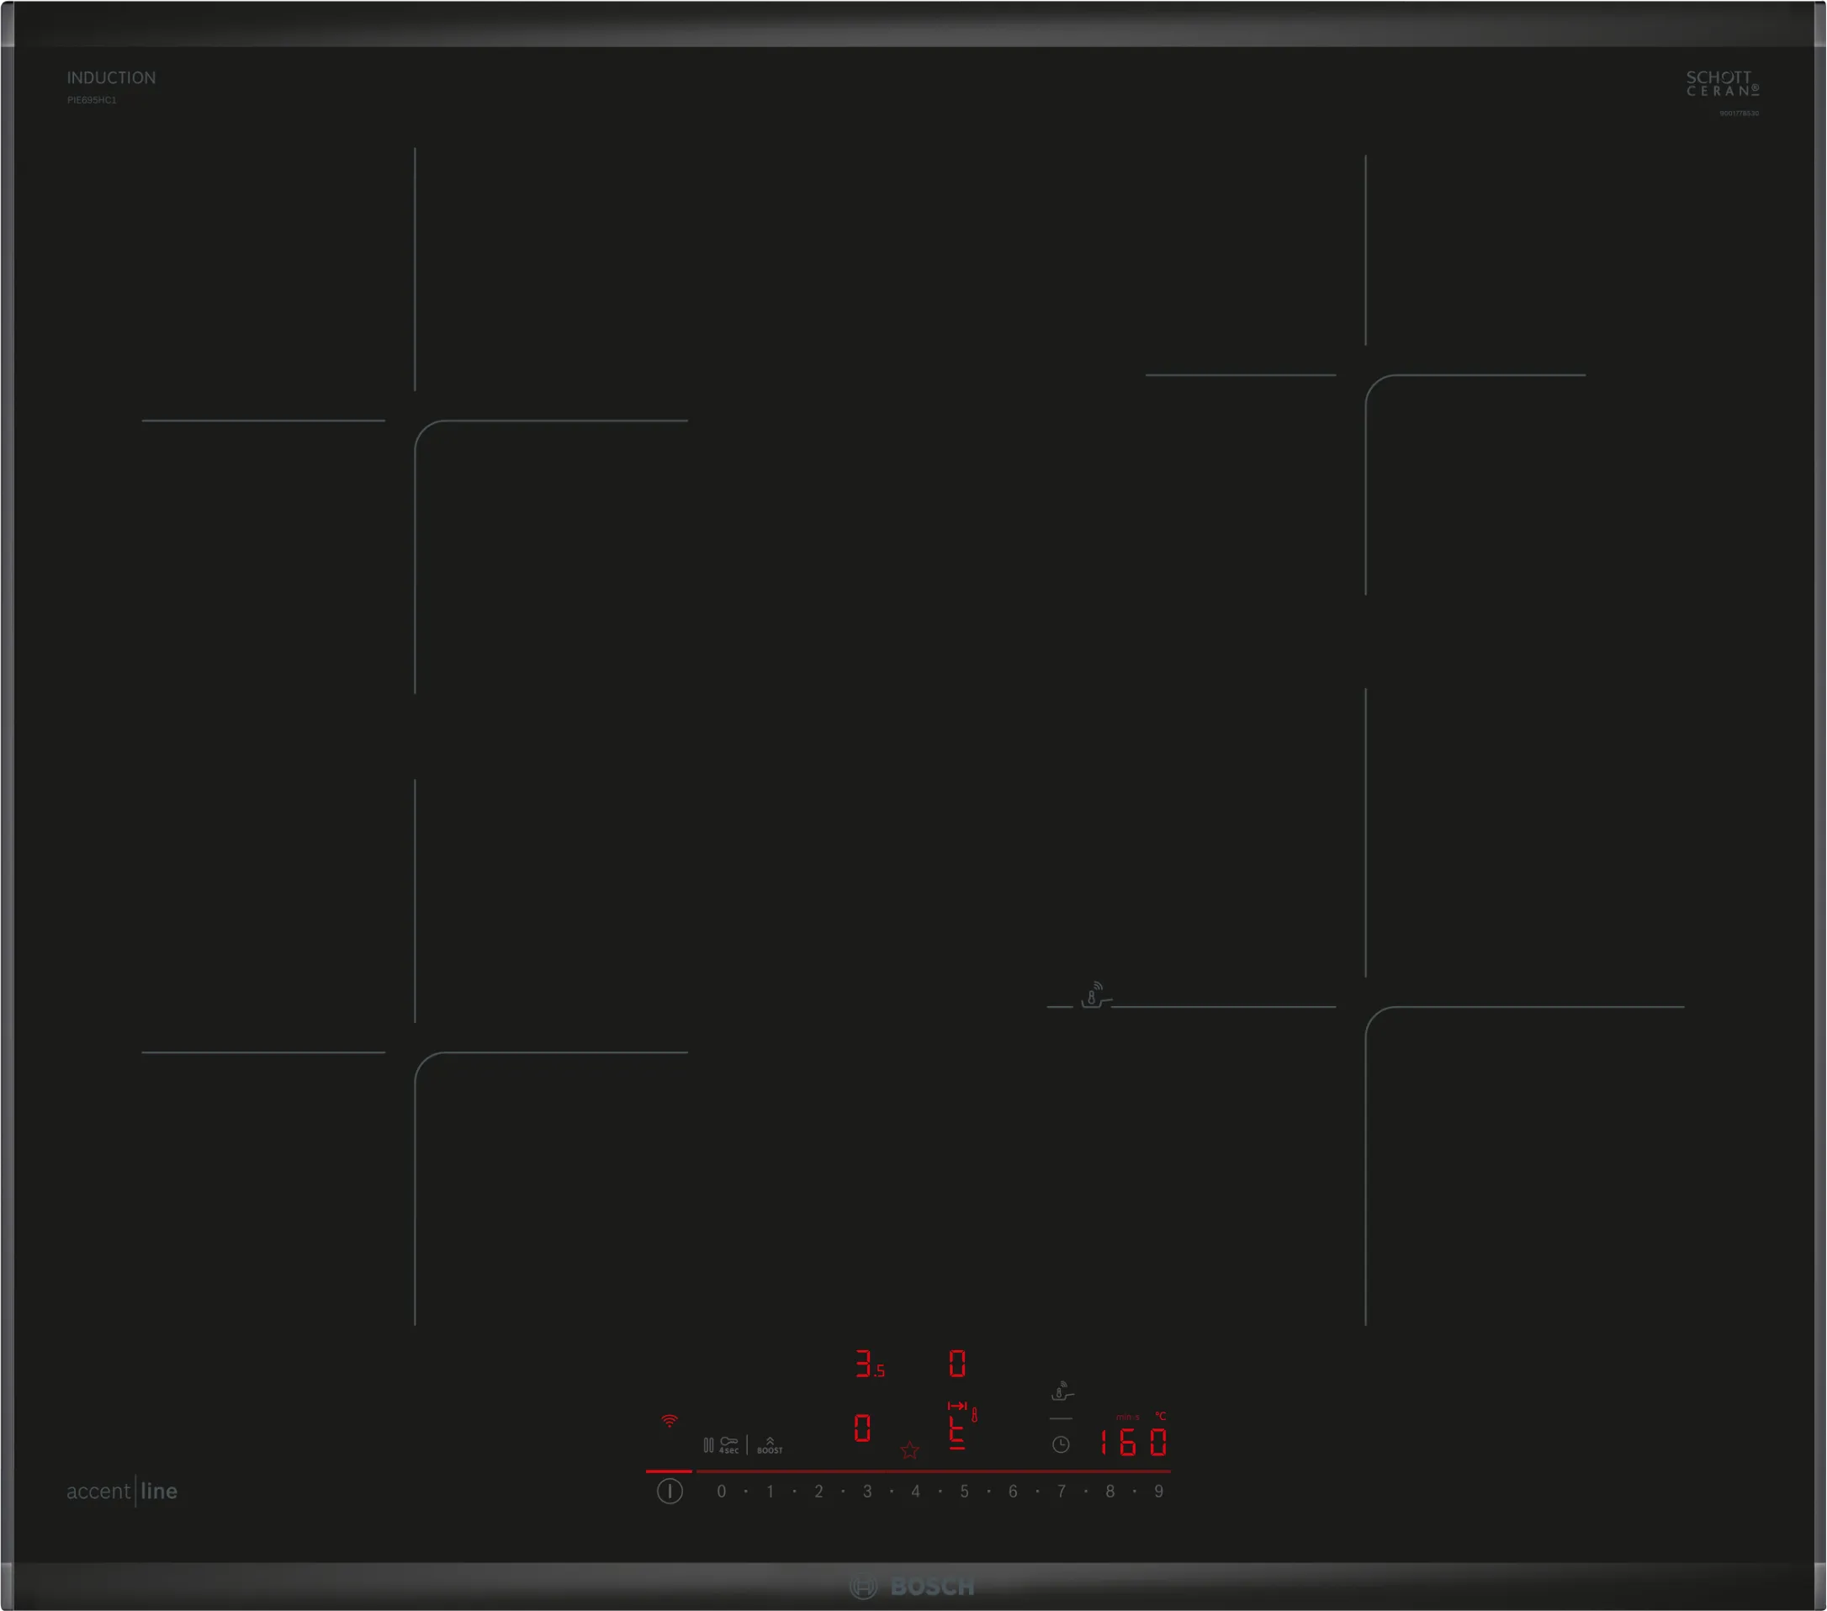The image size is (1827, 1611).
Task: Select rear-right zone display showing 0
Action: click(x=956, y=1365)
